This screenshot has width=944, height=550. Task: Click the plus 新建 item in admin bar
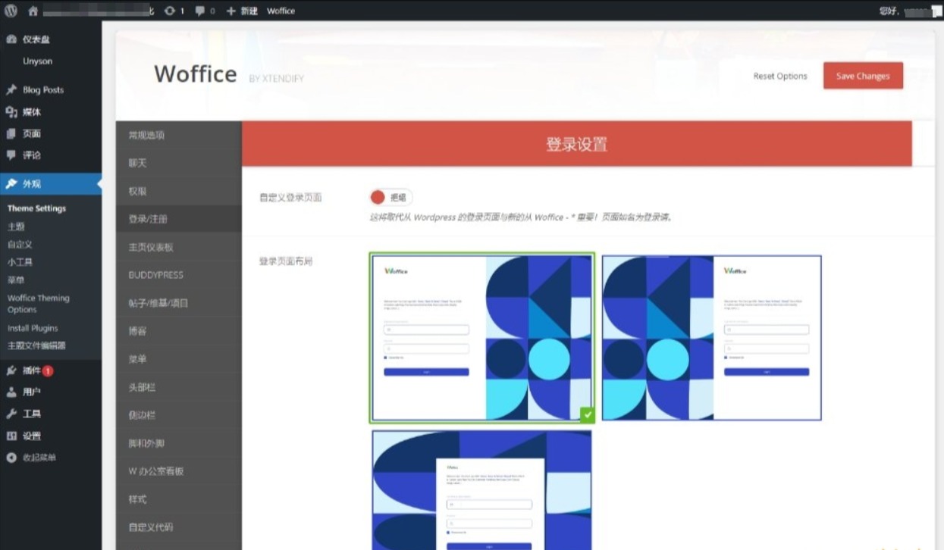[243, 11]
